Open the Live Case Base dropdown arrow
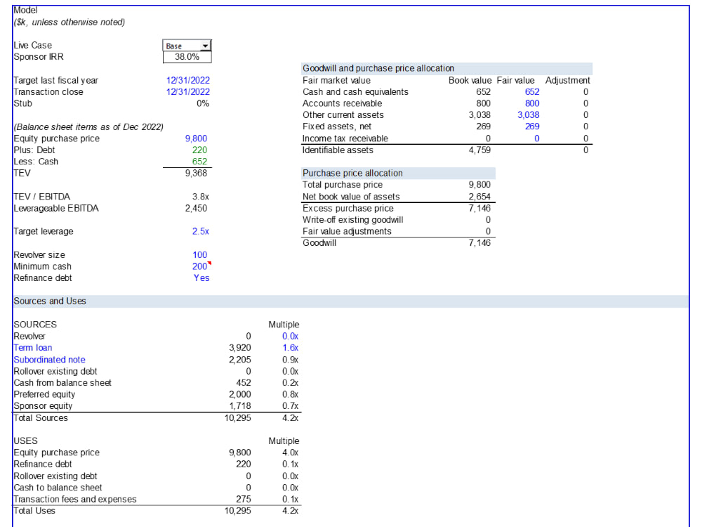 pos(205,46)
